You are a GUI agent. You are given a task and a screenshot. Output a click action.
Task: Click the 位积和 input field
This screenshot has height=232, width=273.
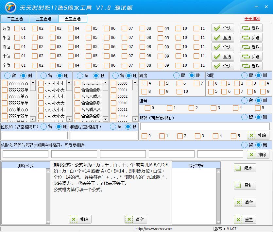click(x=34, y=135)
